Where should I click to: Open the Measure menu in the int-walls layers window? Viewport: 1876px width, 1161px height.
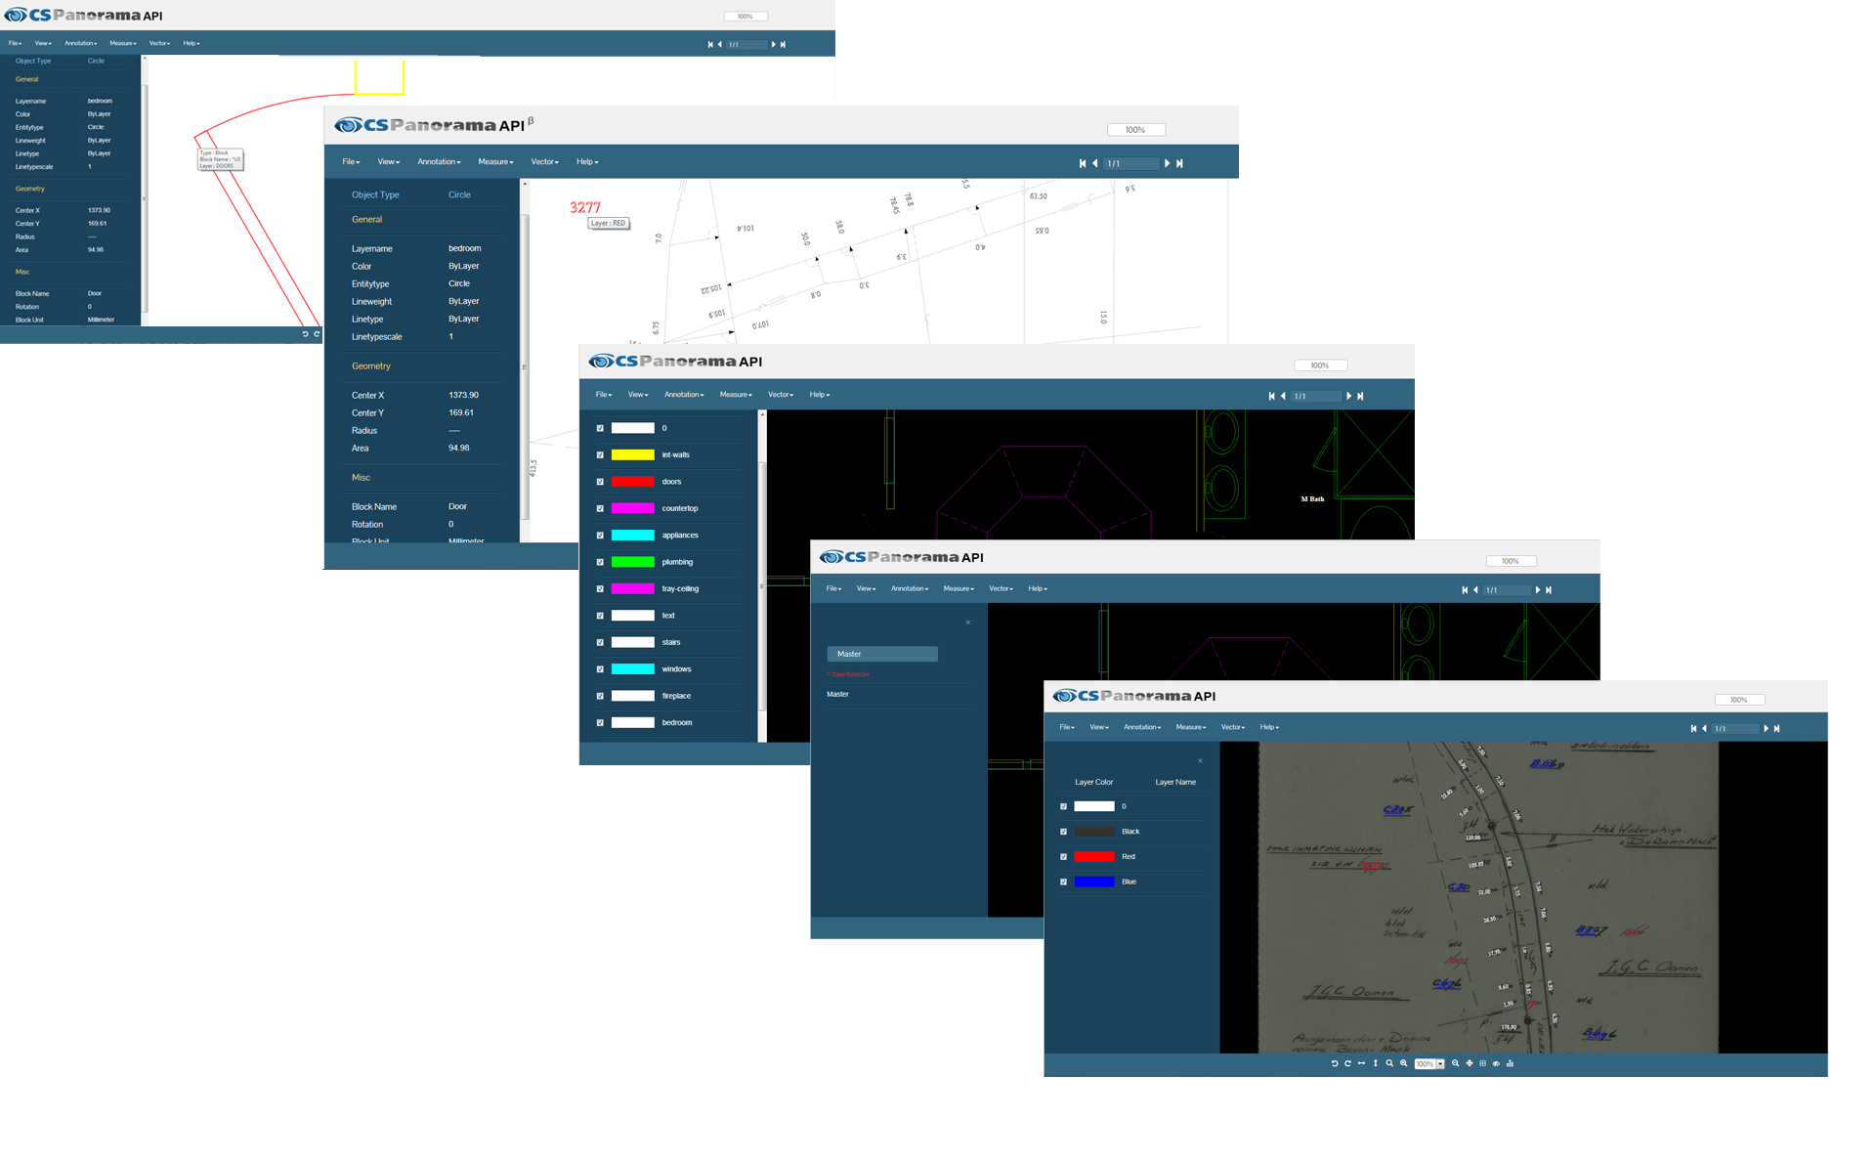(x=736, y=395)
